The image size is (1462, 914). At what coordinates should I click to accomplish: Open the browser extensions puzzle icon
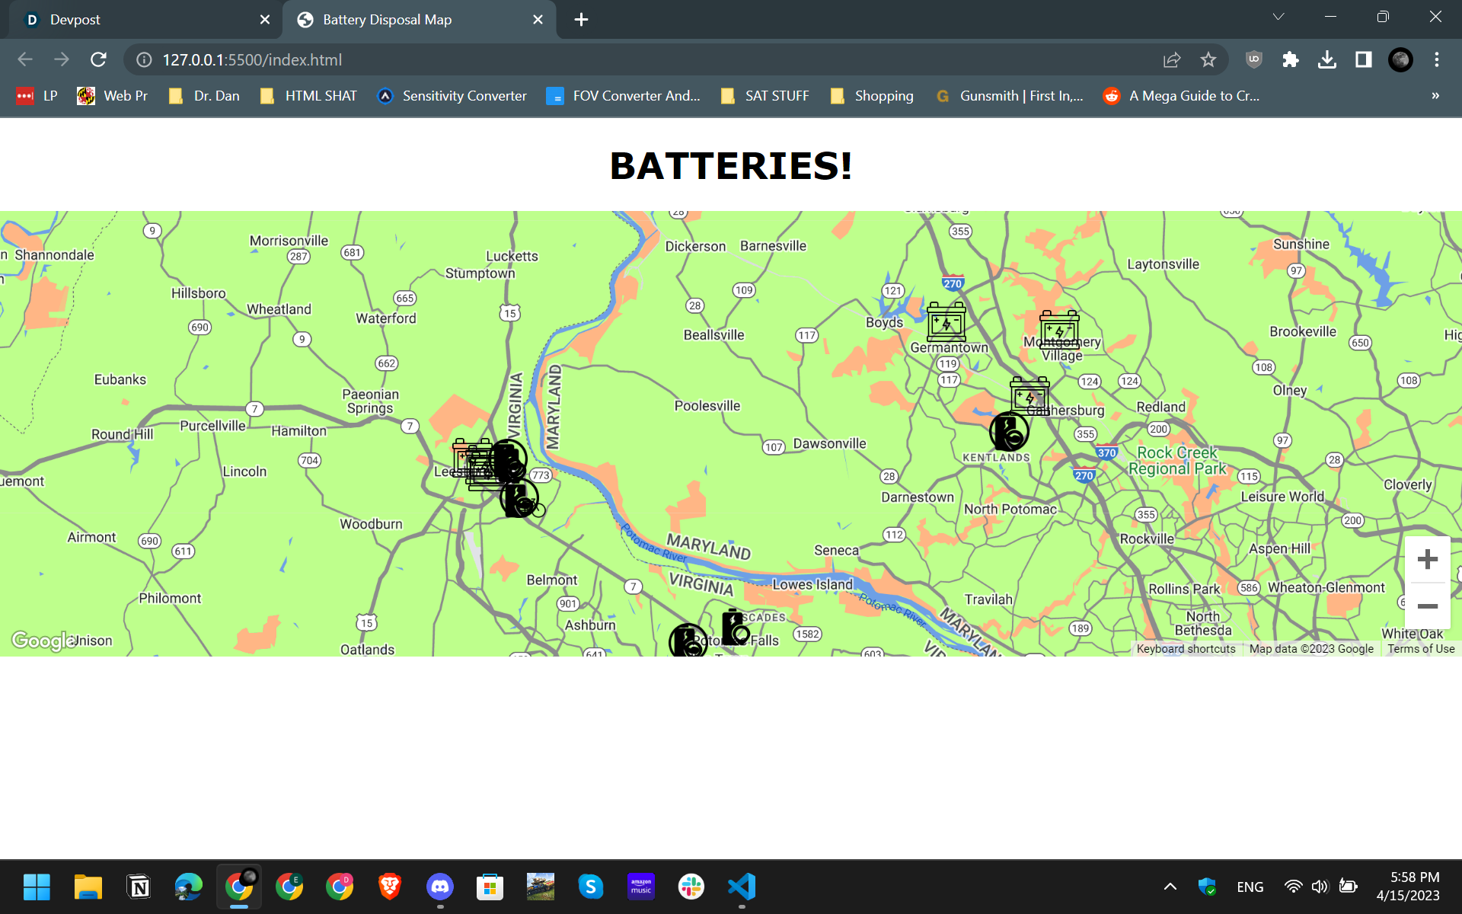[x=1290, y=59]
